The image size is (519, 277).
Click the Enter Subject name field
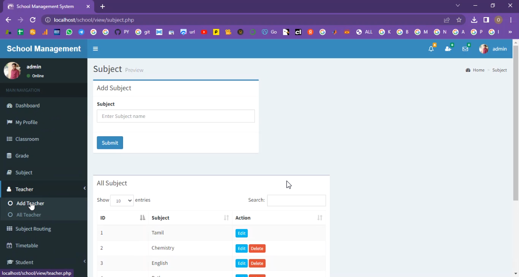176,116
